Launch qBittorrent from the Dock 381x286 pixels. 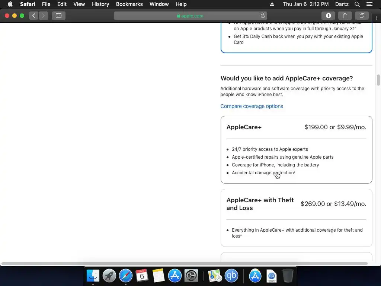point(231,276)
